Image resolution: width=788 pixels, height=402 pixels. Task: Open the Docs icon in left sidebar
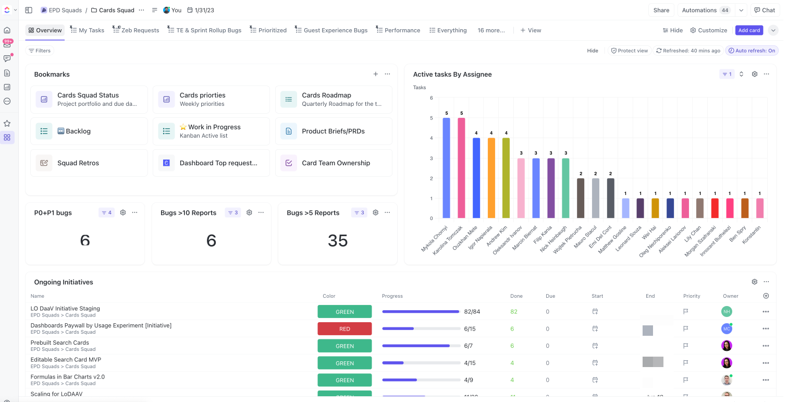click(x=7, y=73)
